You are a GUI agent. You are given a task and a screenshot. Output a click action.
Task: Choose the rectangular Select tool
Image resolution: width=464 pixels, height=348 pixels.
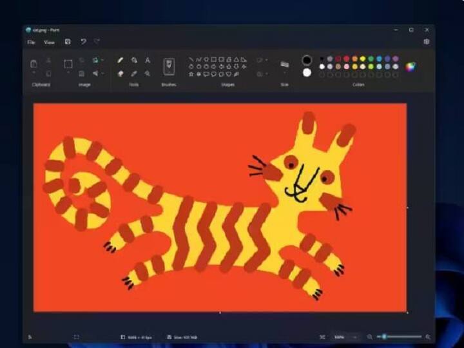coord(68,64)
